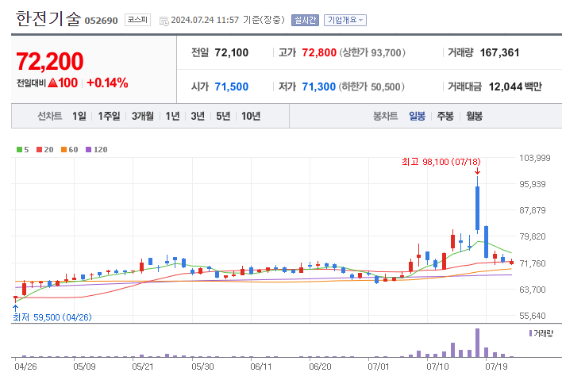Click the purple 120-day moving average legend

[96, 149]
